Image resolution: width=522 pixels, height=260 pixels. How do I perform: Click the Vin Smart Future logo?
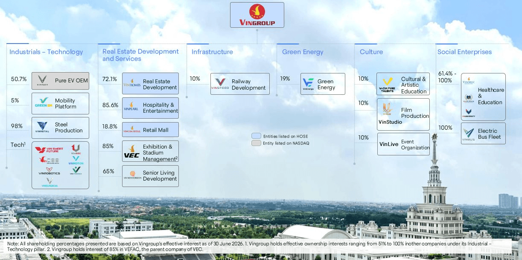49,150
